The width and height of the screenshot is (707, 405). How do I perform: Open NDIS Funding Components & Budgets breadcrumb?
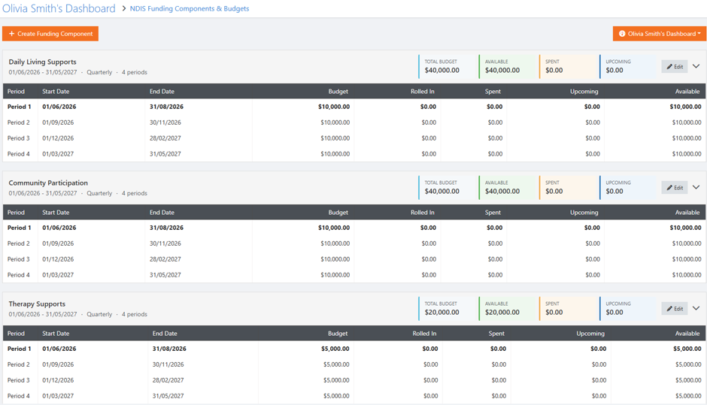click(x=190, y=8)
